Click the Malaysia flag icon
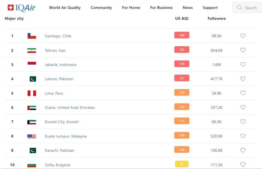Screen dimensions: 262x169 click(32, 136)
